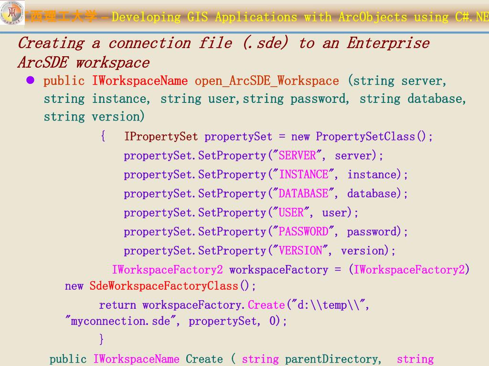Click the header text 'Developing GIS Applications with ArcObjects'
This screenshot has height=366, width=489.
tap(259, 17)
